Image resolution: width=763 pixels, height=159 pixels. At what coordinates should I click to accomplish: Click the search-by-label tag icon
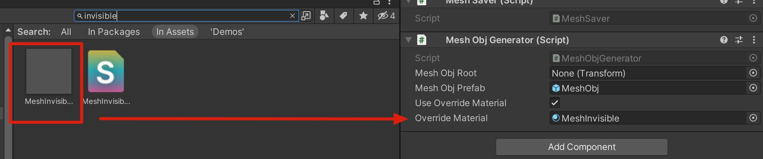(343, 16)
